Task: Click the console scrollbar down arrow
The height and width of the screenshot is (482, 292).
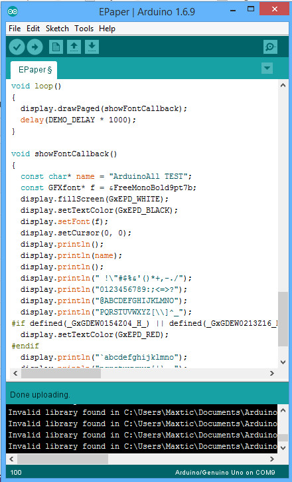Action: tap(283, 447)
